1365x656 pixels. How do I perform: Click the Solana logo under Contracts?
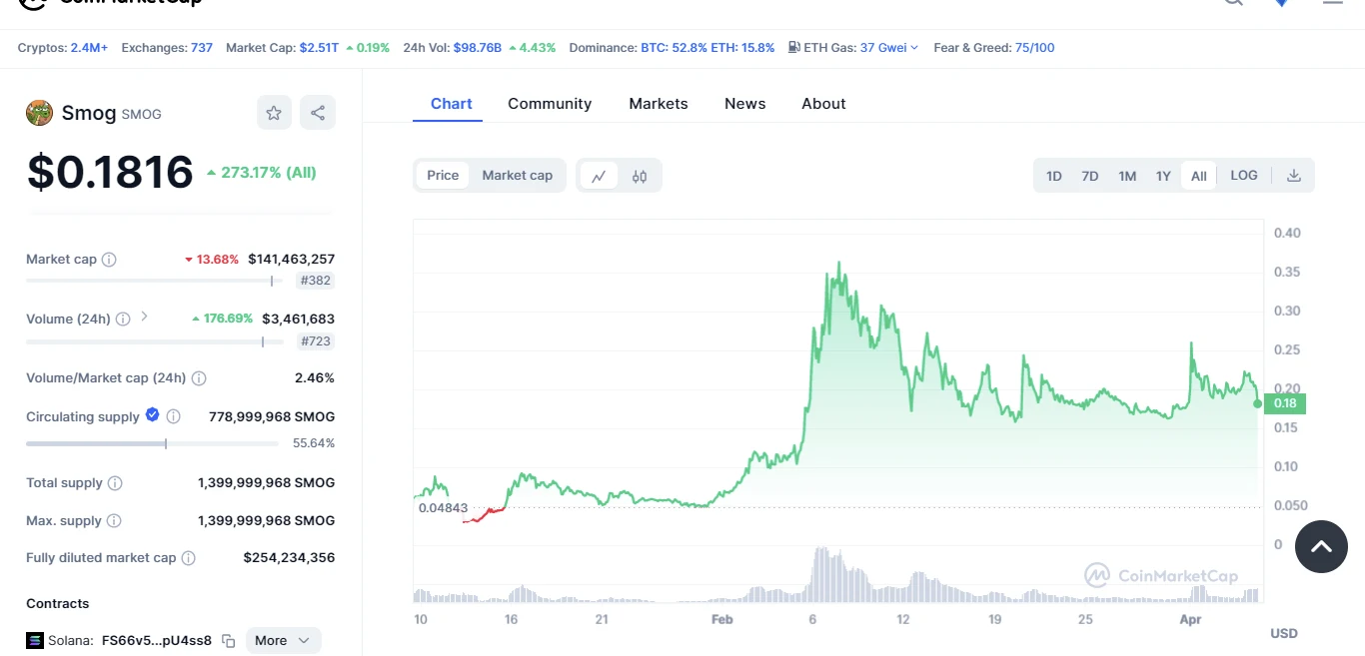click(x=35, y=641)
